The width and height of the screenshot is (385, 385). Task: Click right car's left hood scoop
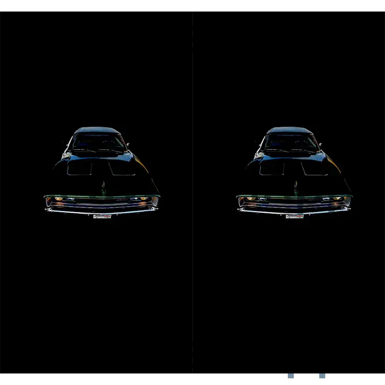pos(272,168)
